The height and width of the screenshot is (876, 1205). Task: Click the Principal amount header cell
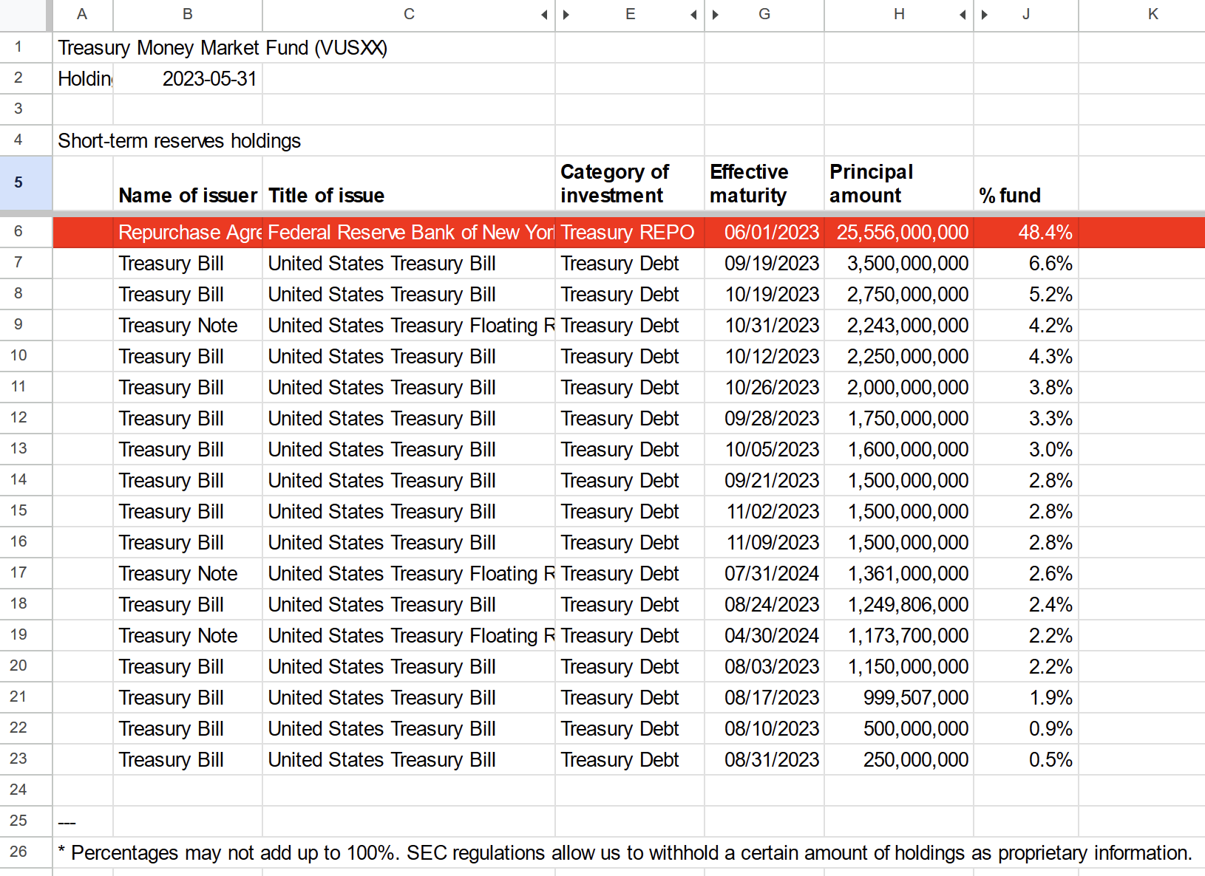click(899, 183)
